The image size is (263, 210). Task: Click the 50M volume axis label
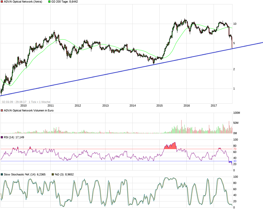tap(236, 123)
